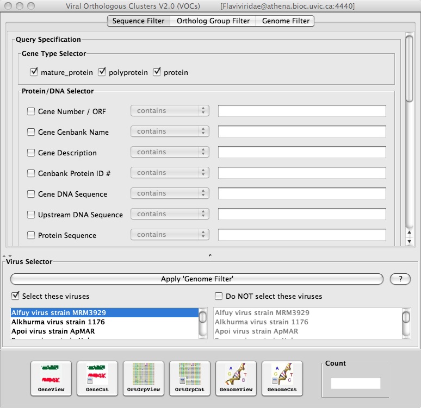Click split pane collapse arrows above Virus Selector

[x=7, y=256]
